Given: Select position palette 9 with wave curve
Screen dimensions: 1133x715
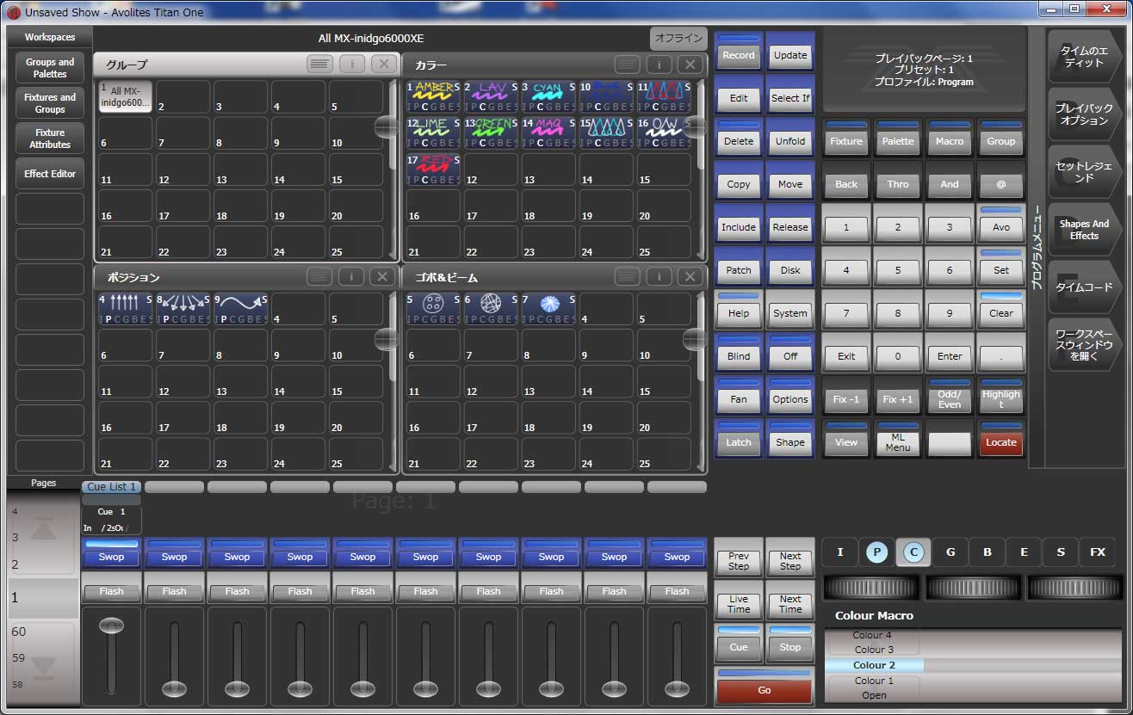Looking at the screenshot, I should [240, 310].
